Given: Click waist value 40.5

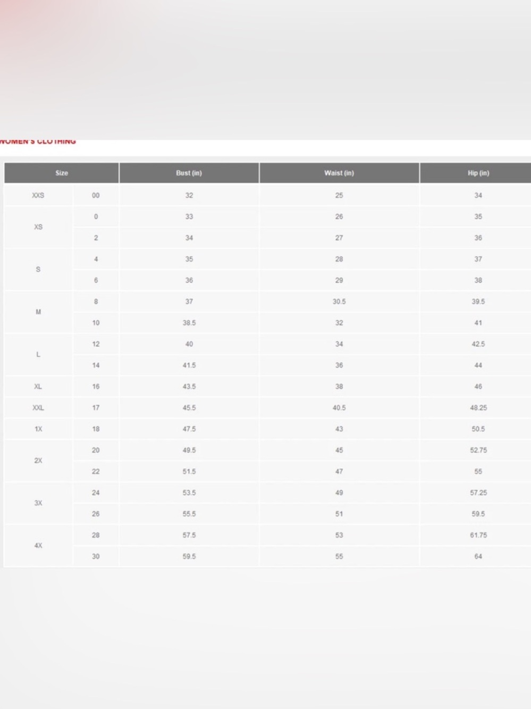Looking at the screenshot, I should point(339,408).
